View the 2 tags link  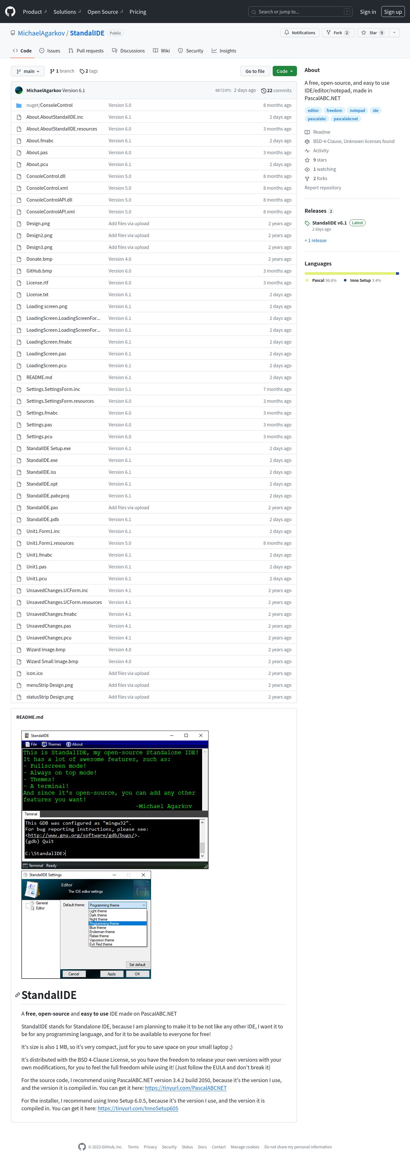[x=88, y=71]
